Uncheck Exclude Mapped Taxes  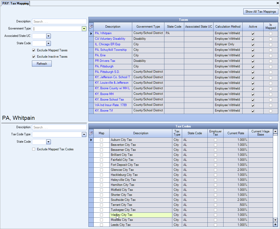click(x=34, y=50)
